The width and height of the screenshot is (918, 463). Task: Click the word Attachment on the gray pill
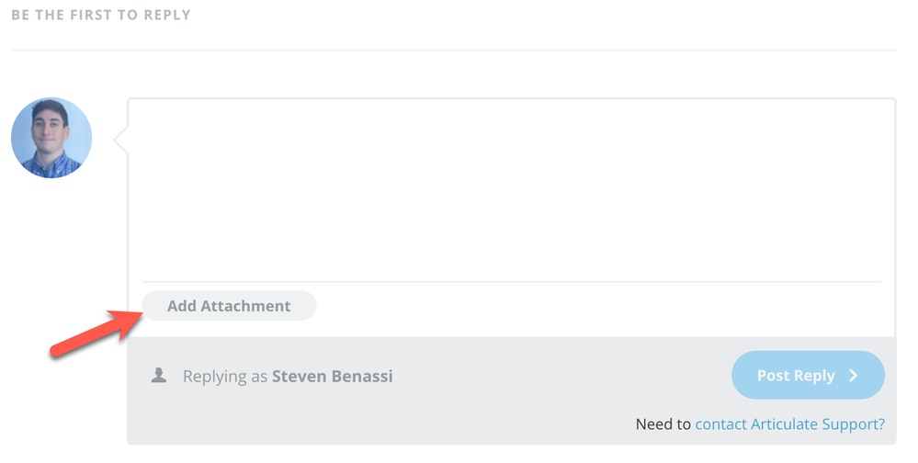tap(245, 306)
